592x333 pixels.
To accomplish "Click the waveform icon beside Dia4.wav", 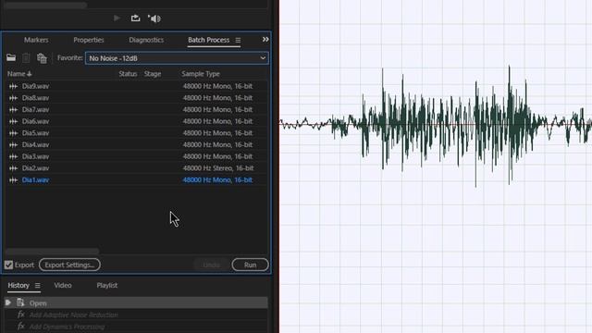I will click(13, 144).
